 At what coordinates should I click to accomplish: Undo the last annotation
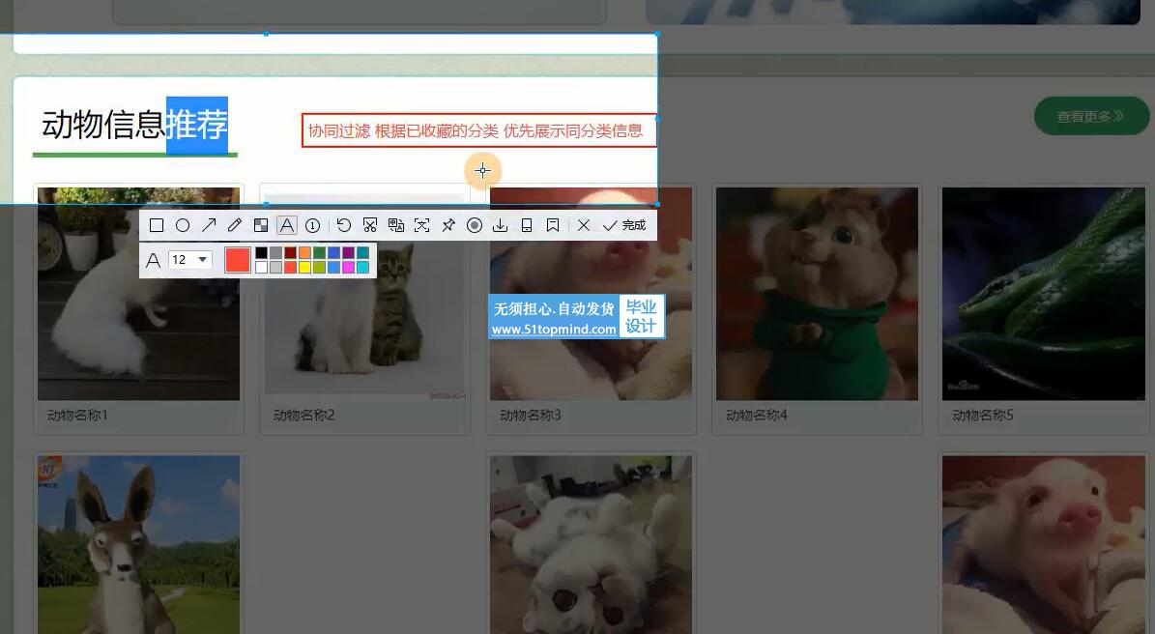344,225
